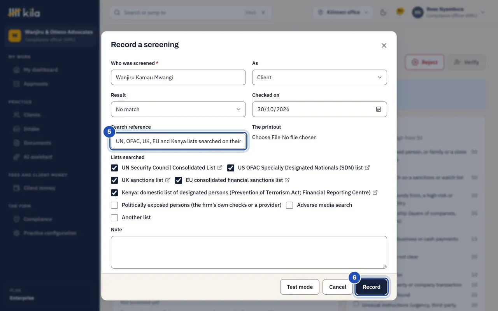
Task: Uncheck EU consolidated financial sanctions list
Action: (x=179, y=180)
